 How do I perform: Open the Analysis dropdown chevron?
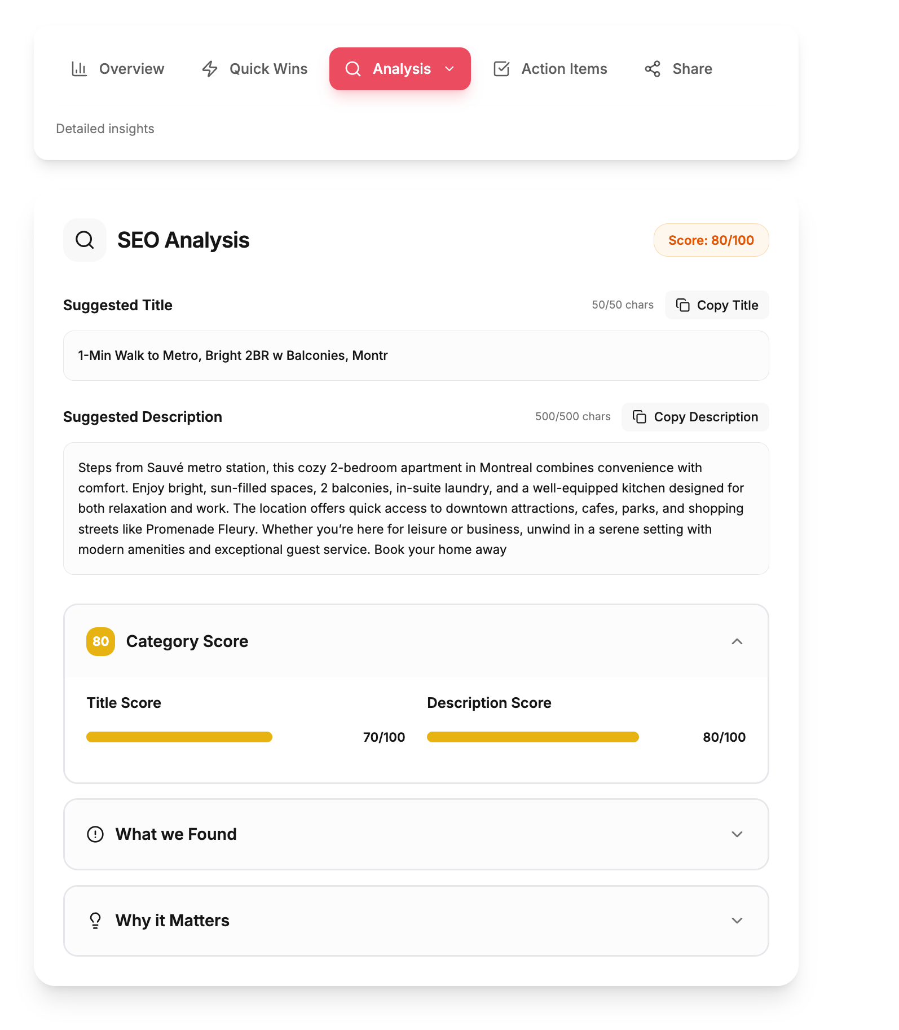(x=449, y=69)
